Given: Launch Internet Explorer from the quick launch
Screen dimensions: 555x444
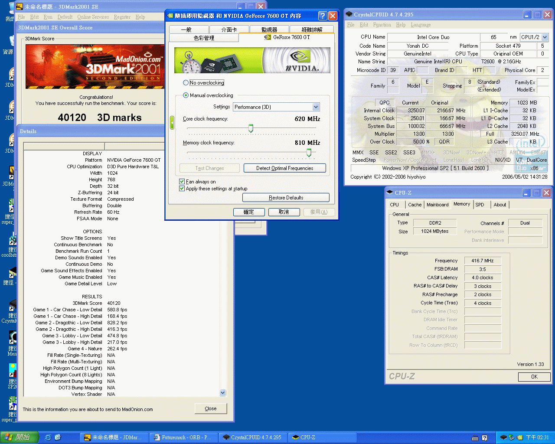Looking at the screenshot, I should point(48,437).
